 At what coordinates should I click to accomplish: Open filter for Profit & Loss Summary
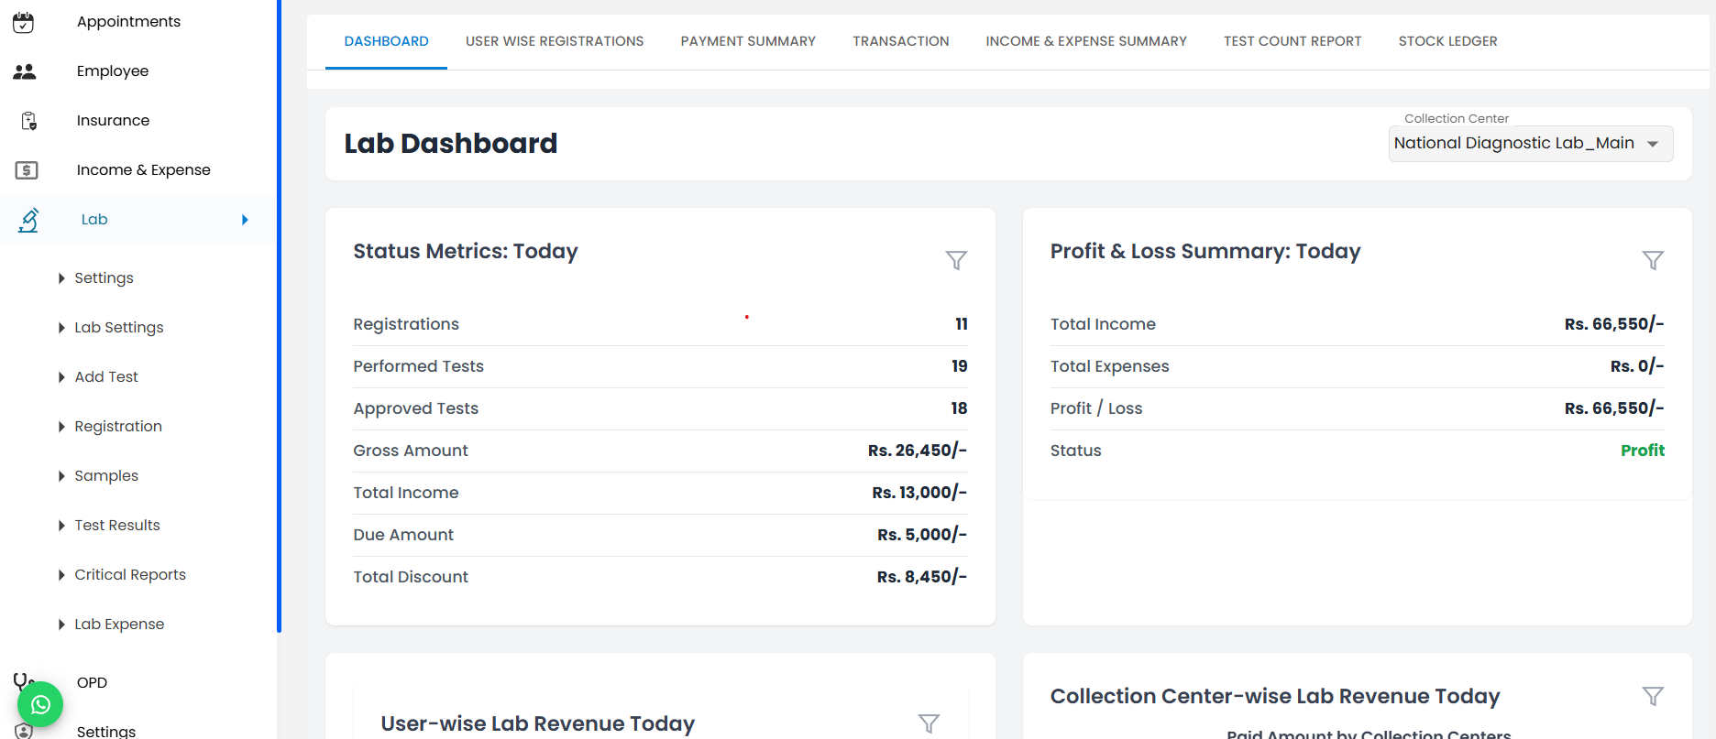(x=1653, y=260)
